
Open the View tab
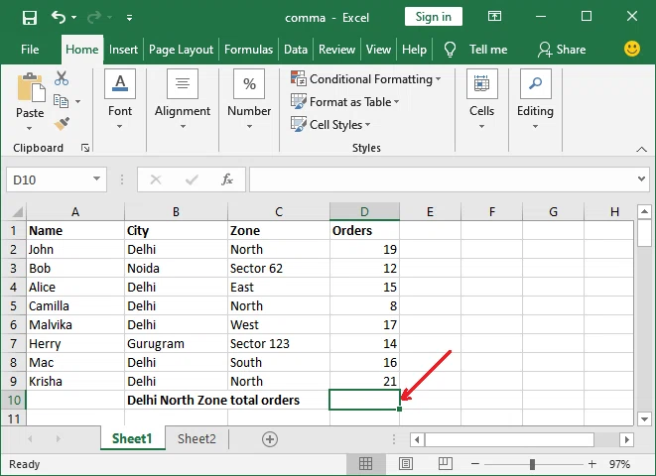[x=378, y=50]
